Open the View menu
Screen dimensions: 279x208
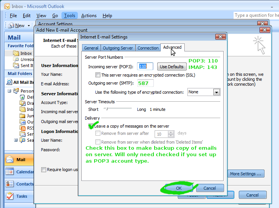[41, 16]
